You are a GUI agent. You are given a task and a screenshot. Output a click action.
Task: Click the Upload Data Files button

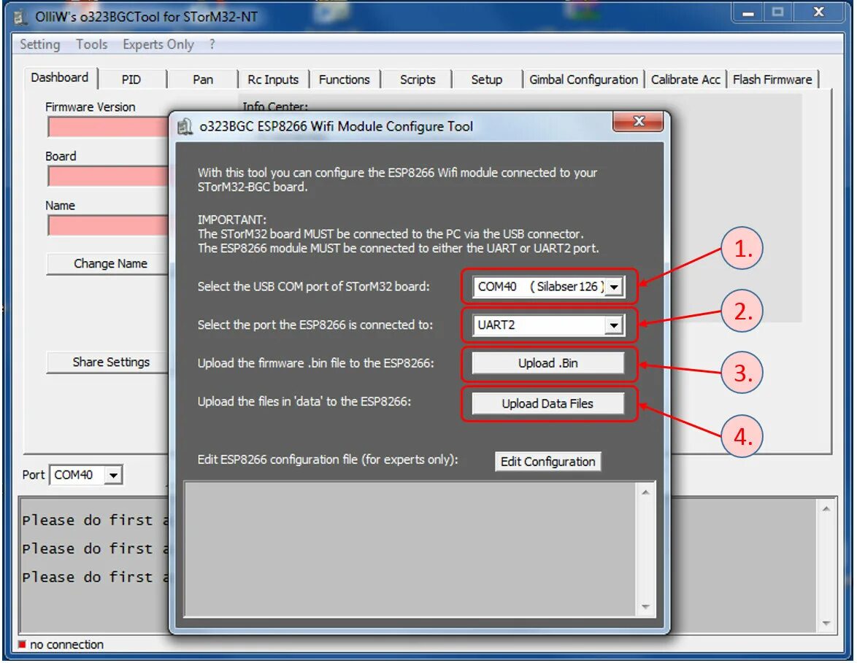click(x=547, y=404)
